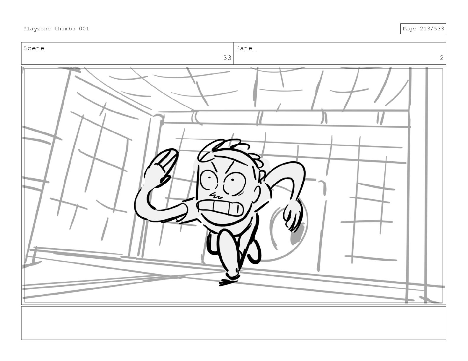468x361 pixels.
Task: Click the 'Page 213/533' page indicator
Action: point(423,29)
